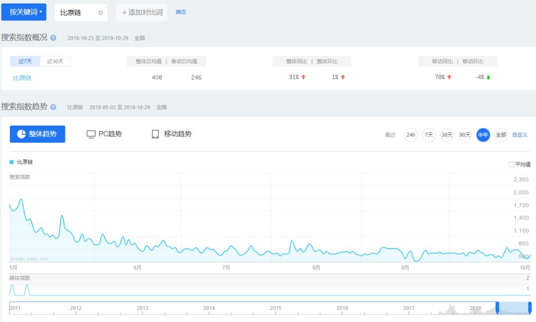Select the 全部 time range option

tap(501, 135)
